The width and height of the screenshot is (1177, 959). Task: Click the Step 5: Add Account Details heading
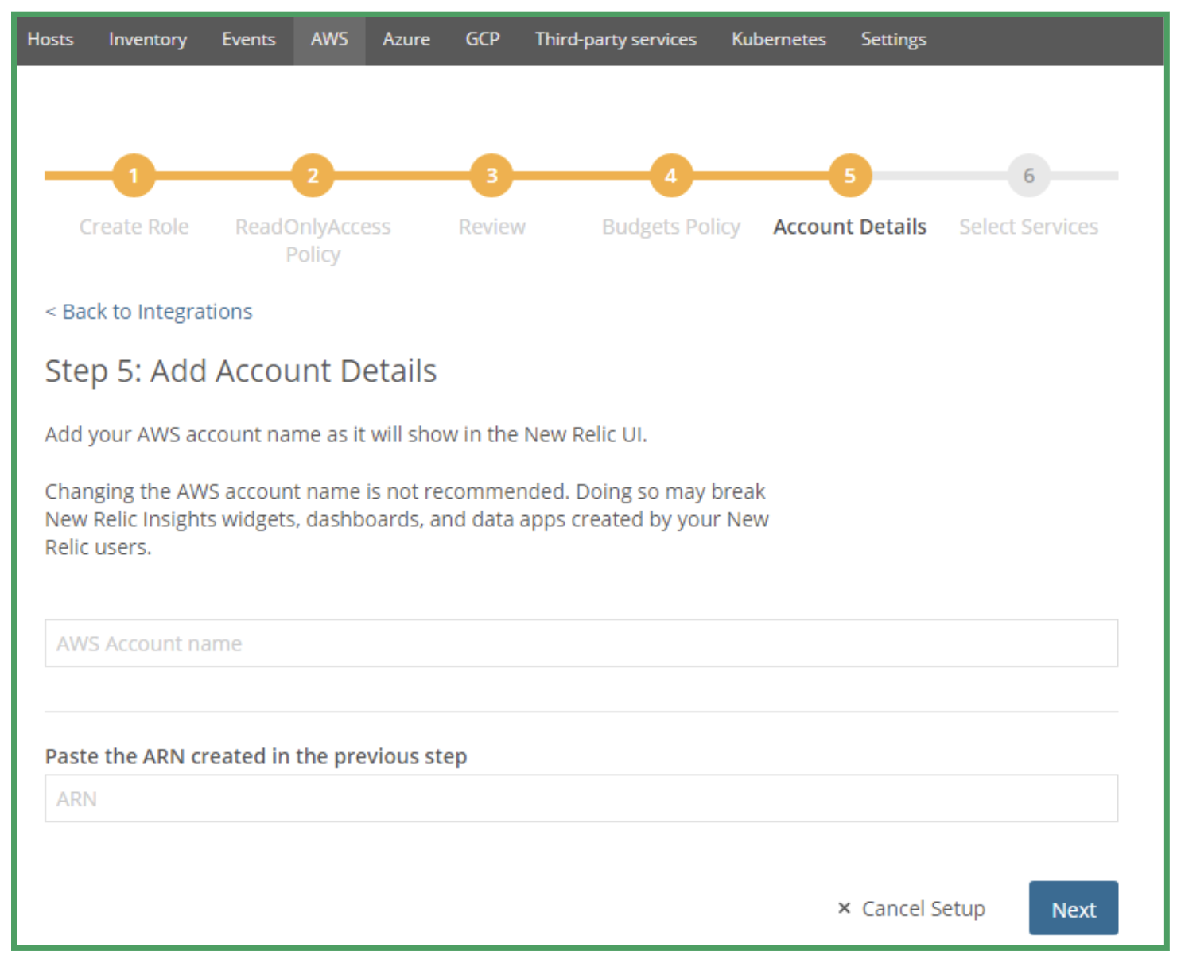coord(241,371)
